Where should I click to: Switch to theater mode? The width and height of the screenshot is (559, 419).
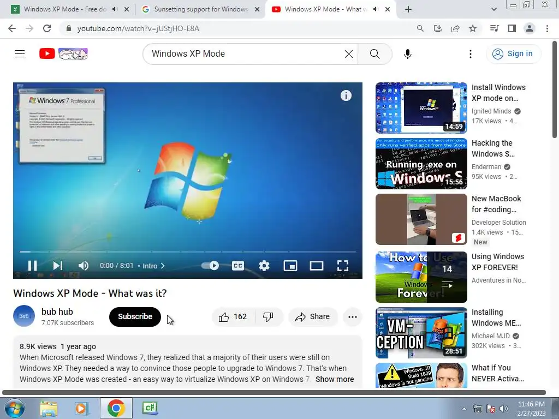pos(317,266)
